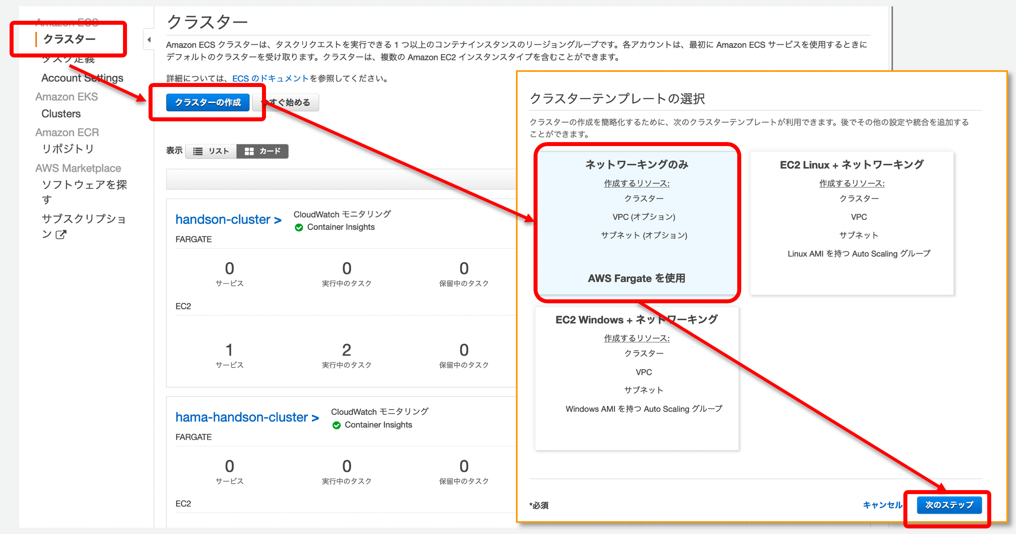
Task: Collapse the sidebar with the triangle arrow
Action: [x=149, y=40]
